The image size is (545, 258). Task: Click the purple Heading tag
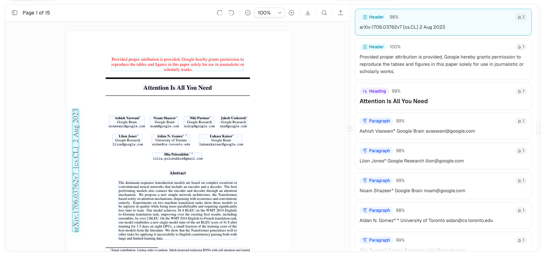(374, 91)
